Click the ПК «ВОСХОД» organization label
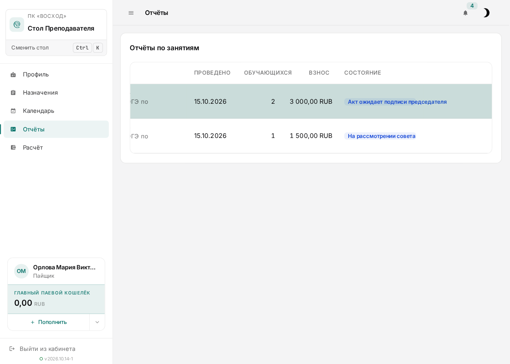Image resolution: width=510 pixels, height=364 pixels. click(x=47, y=16)
